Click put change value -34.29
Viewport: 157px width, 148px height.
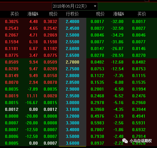pyautogui.click(x=117, y=35)
